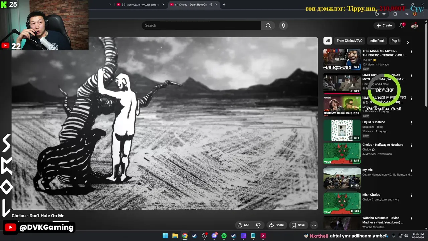Image resolution: width=428 pixels, height=241 pixels.
Task: Mute the Chelou tab via speaker icon
Action: [x=211, y=4]
